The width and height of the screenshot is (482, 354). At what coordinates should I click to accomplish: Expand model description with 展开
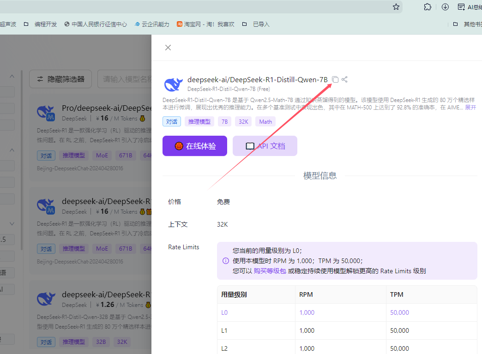[x=470, y=108]
